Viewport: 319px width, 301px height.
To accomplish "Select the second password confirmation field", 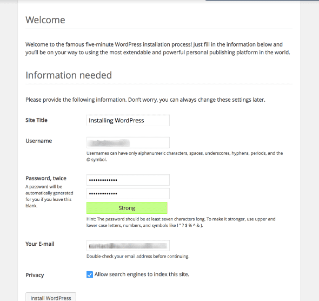I will click(x=128, y=193).
